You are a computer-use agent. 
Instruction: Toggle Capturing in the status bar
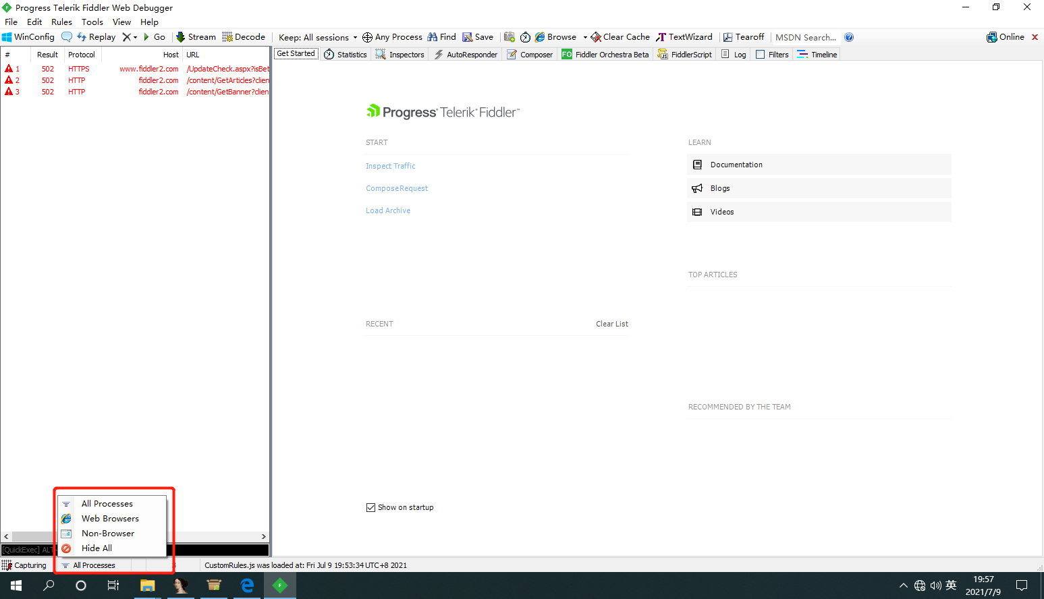click(x=24, y=565)
